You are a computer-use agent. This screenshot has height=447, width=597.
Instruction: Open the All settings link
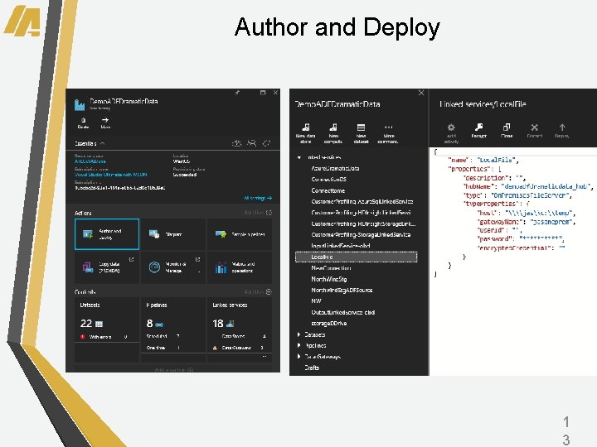(258, 198)
